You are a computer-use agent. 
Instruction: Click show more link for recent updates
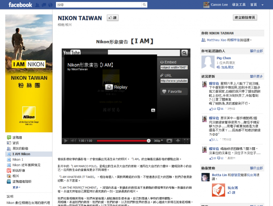[256, 77]
